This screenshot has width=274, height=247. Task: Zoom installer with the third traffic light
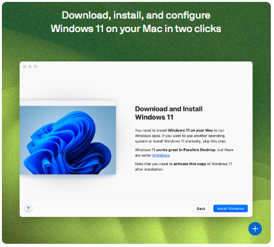tap(35, 67)
